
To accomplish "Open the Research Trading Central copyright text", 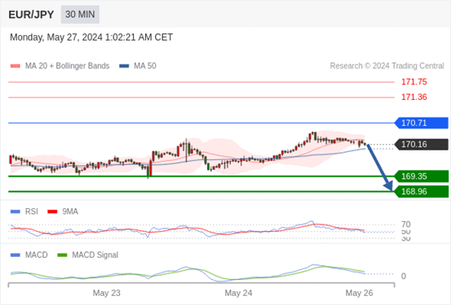I will coord(387,66).
